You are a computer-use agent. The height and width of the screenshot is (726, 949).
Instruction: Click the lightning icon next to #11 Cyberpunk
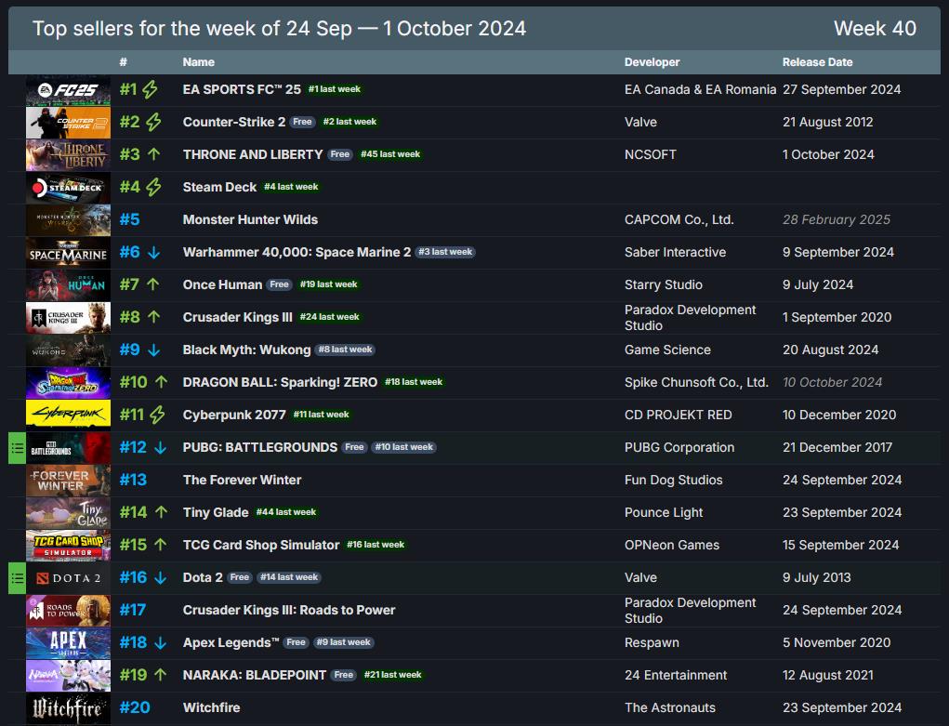click(157, 415)
